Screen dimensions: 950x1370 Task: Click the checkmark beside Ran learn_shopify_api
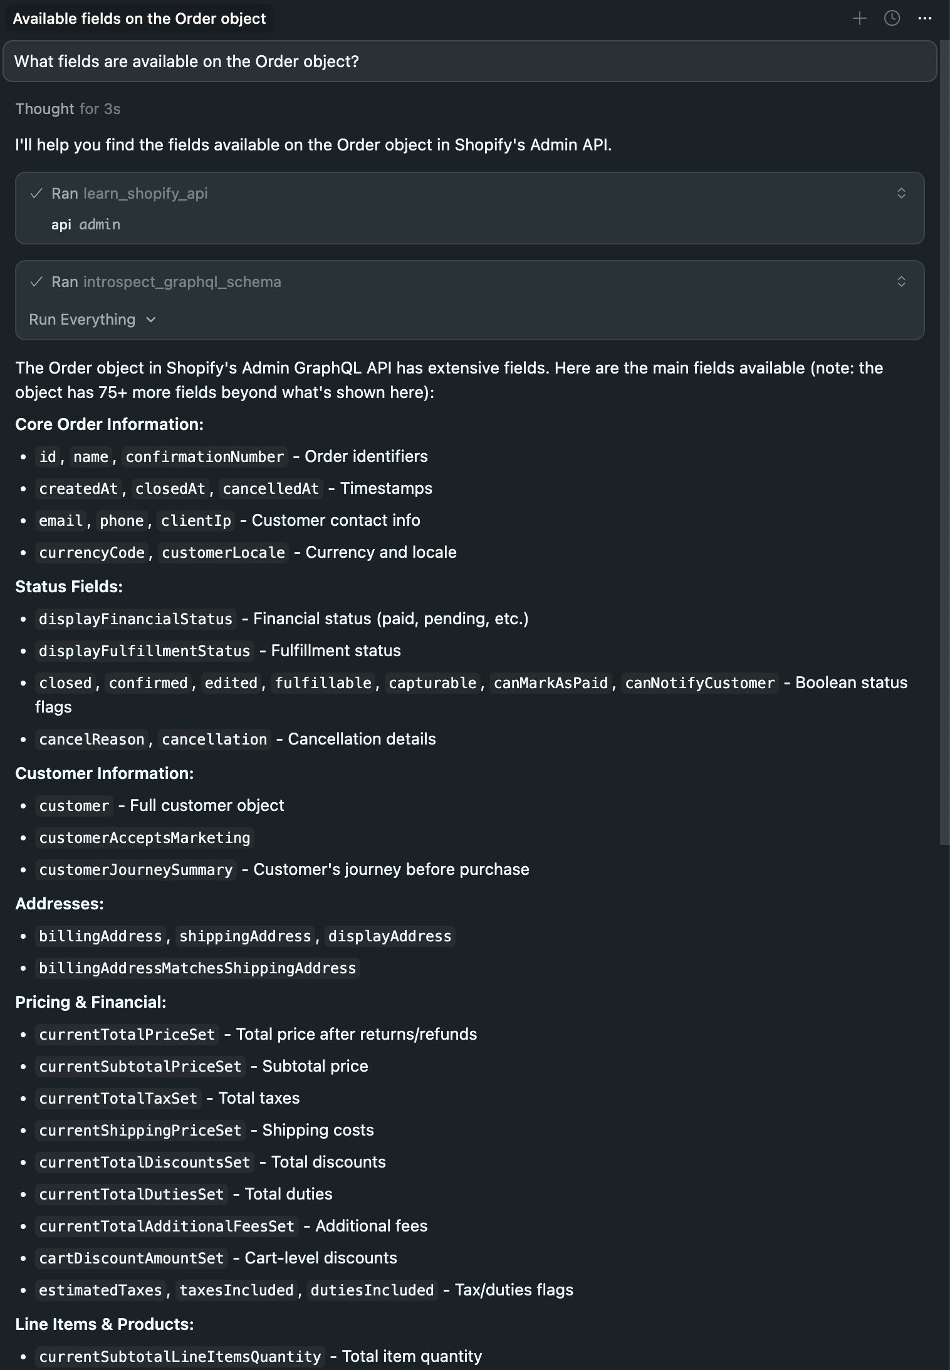click(37, 194)
